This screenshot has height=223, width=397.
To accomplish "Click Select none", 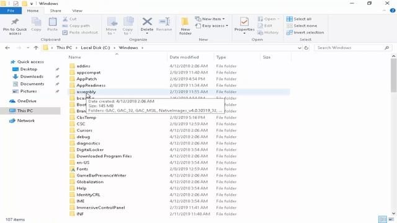I will tap(302, 26).
